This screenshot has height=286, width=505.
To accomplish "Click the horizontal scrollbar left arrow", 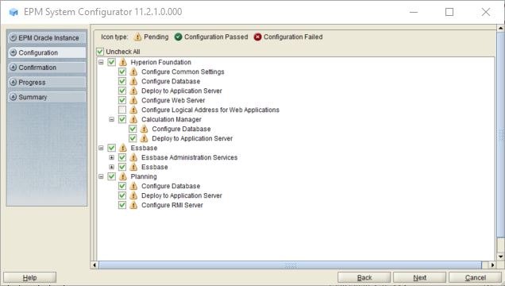I will [x=94, y=265].
